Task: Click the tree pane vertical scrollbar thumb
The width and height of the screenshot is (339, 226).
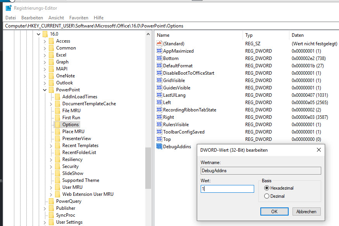Action: coord(148,168)
